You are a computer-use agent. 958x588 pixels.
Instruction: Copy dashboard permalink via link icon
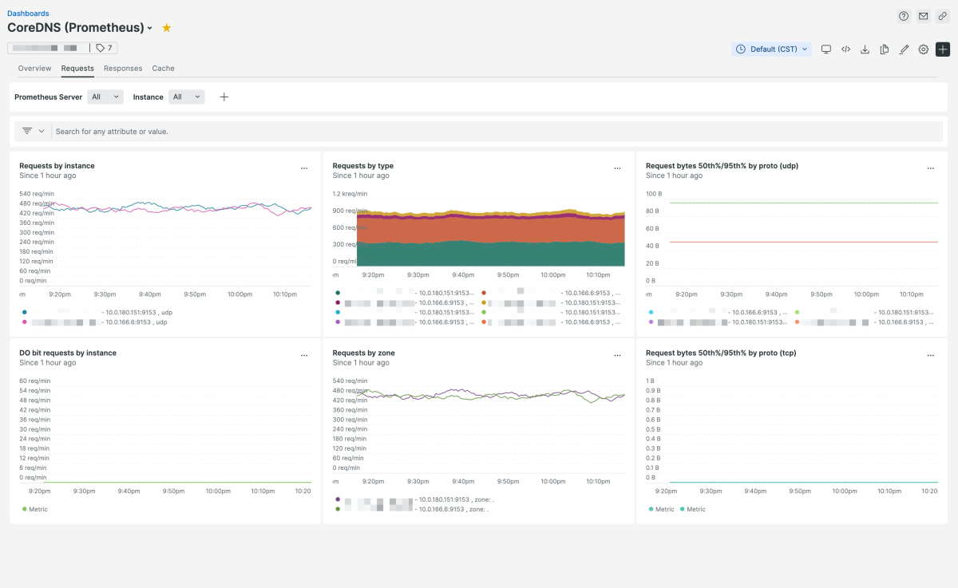(x=942, y=16)
